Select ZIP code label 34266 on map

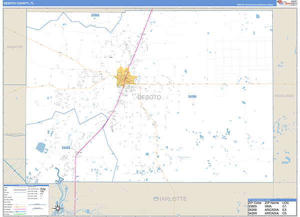tap(192, 97)
